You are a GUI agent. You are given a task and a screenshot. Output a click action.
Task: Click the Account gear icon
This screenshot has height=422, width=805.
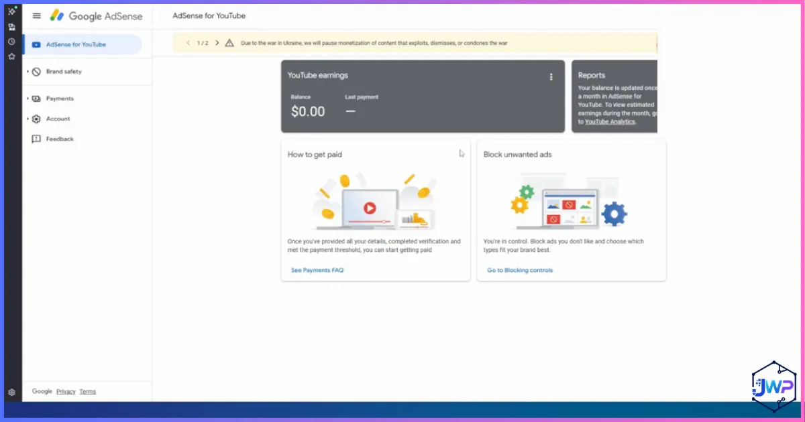[36, 119]
